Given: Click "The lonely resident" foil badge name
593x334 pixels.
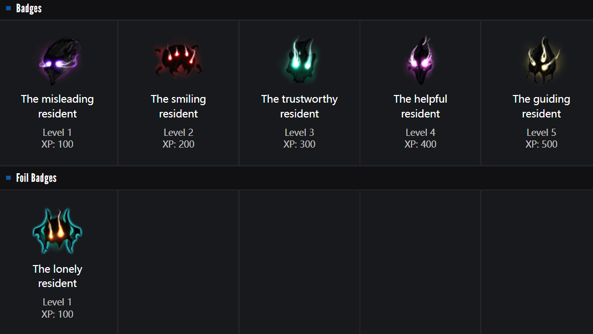Looking at the screenshot, I should (x=57, y=276).
